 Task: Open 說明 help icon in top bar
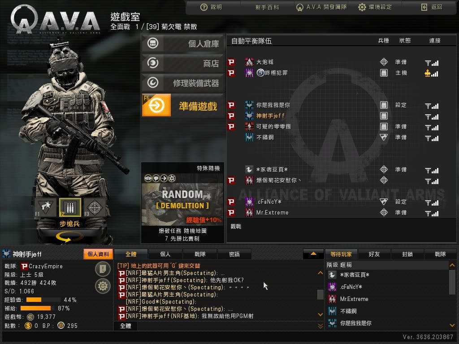click(x=204, y=7)
